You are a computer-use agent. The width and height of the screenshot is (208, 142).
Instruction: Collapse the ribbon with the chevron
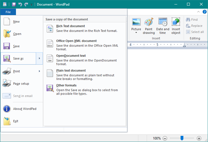tap(198, 12)
